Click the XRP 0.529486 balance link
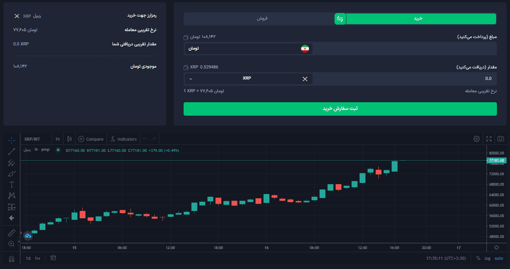The image size is (510, 269). tap(204, 67)
